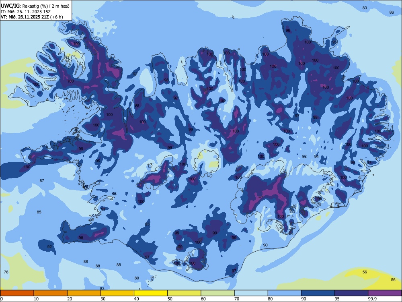Select the 30–40 legend color segment

(117, 293)
